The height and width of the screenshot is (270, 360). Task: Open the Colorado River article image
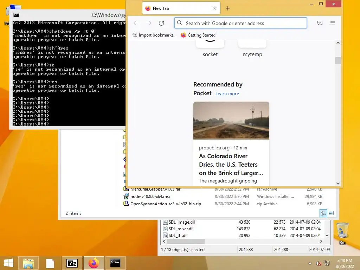[x=231, y=121]
